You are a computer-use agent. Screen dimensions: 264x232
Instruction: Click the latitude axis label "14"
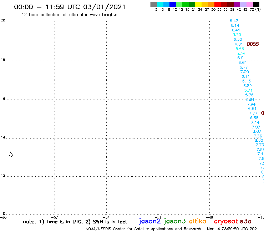click(3, 137)
